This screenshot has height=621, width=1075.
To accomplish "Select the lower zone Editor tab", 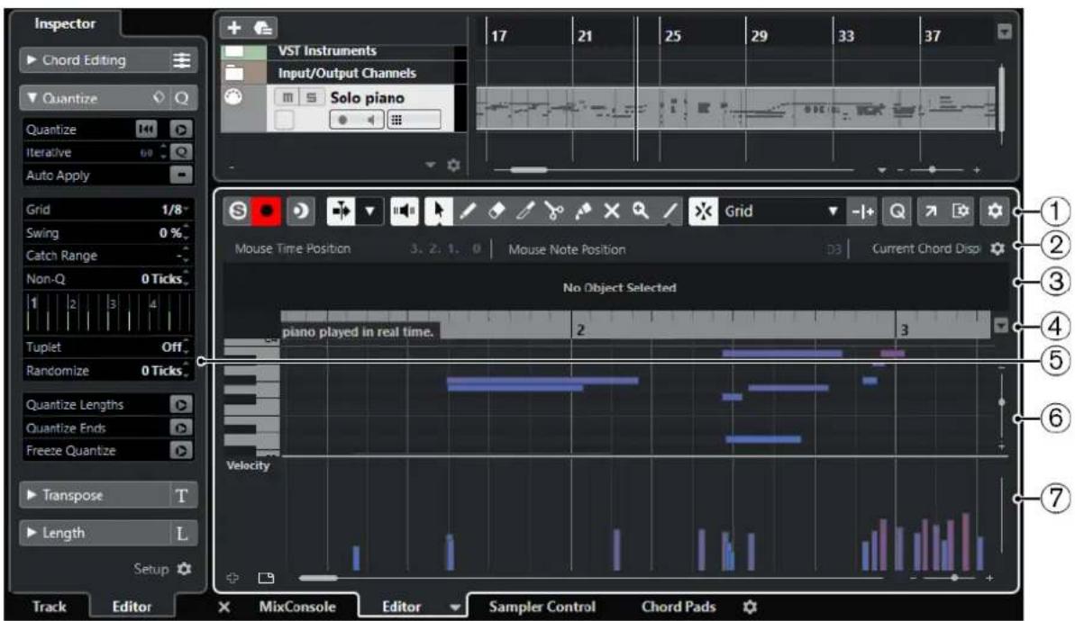I will (401, 607).
